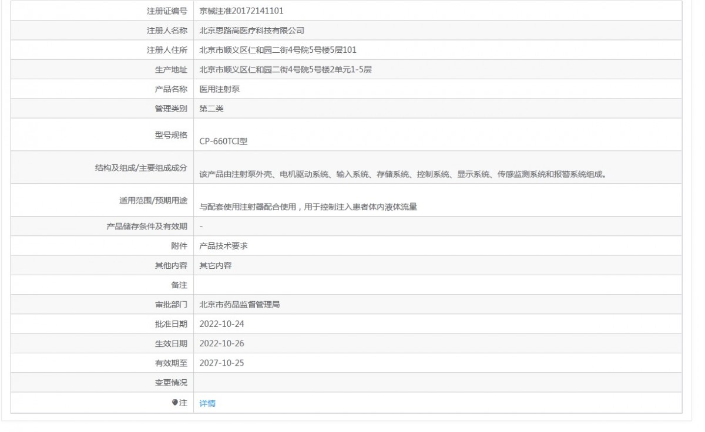Select the model value CP-660TCI型
This screenshot has width=705, height=432.
click(x=224, y=141)
